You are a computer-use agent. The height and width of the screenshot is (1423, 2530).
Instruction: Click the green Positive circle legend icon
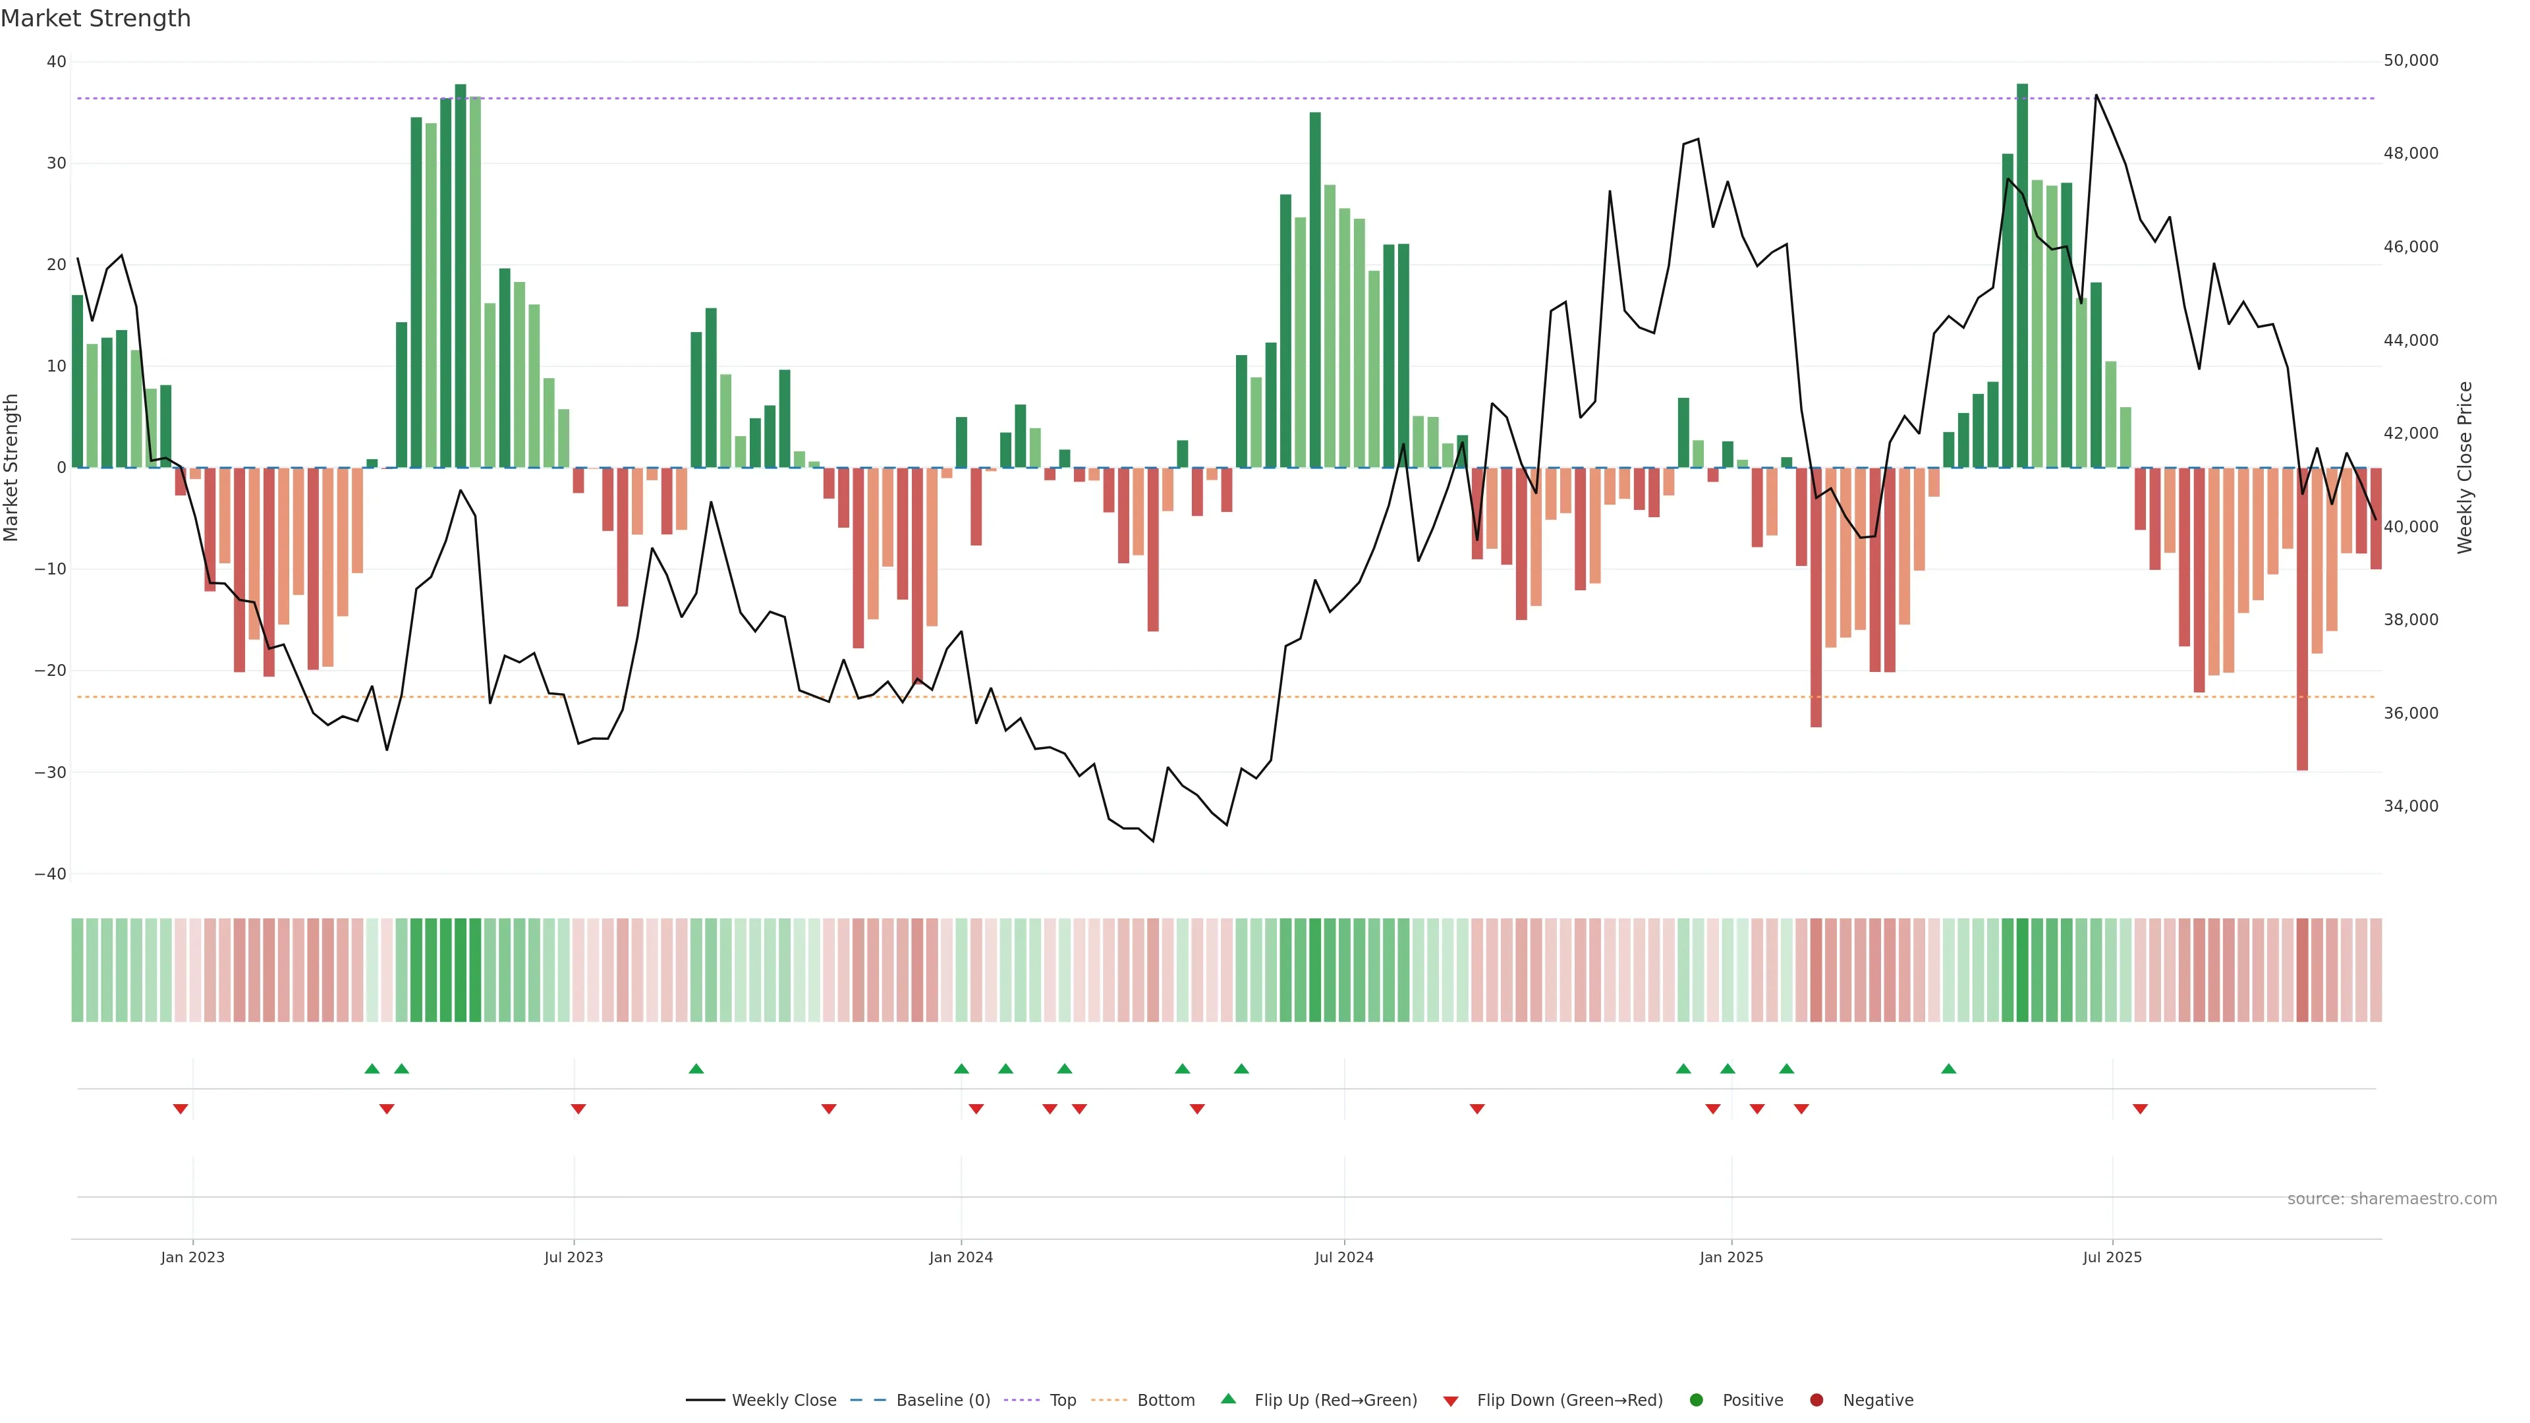[1696, 1401]
